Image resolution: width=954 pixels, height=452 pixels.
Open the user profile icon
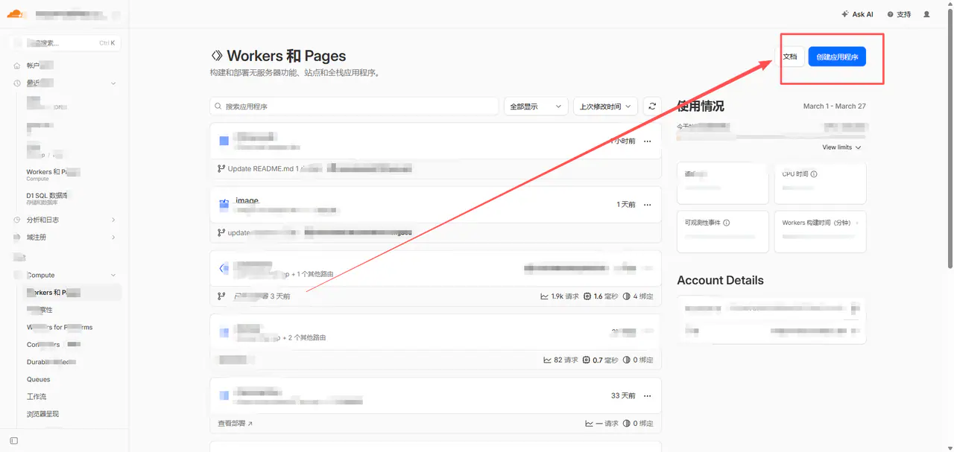(x=926, y=14)
